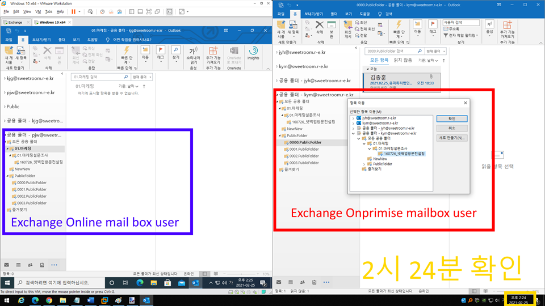
Task: Click 01.마케팅 search box in left Outlook
Action: pos(100,77)
